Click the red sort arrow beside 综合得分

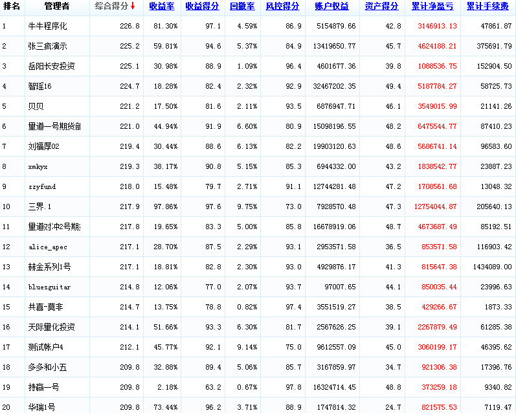(x=133, y=6)
